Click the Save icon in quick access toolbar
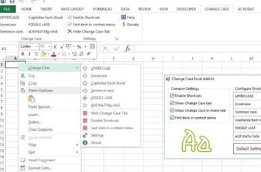 [x=12, y=2]
